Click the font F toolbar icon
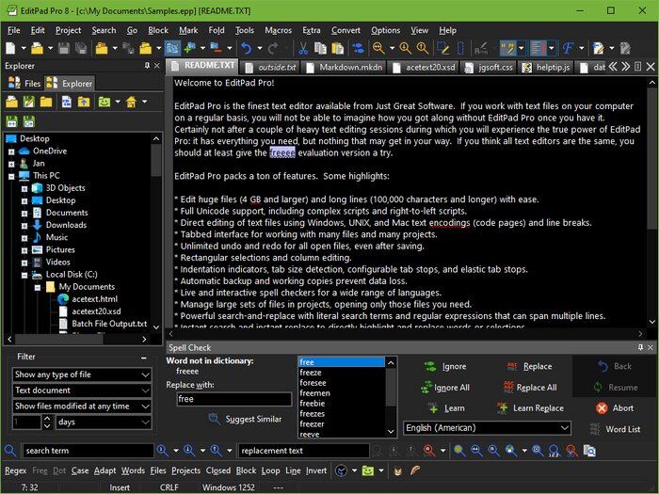659x494 pixels. [x=568, y=48]
